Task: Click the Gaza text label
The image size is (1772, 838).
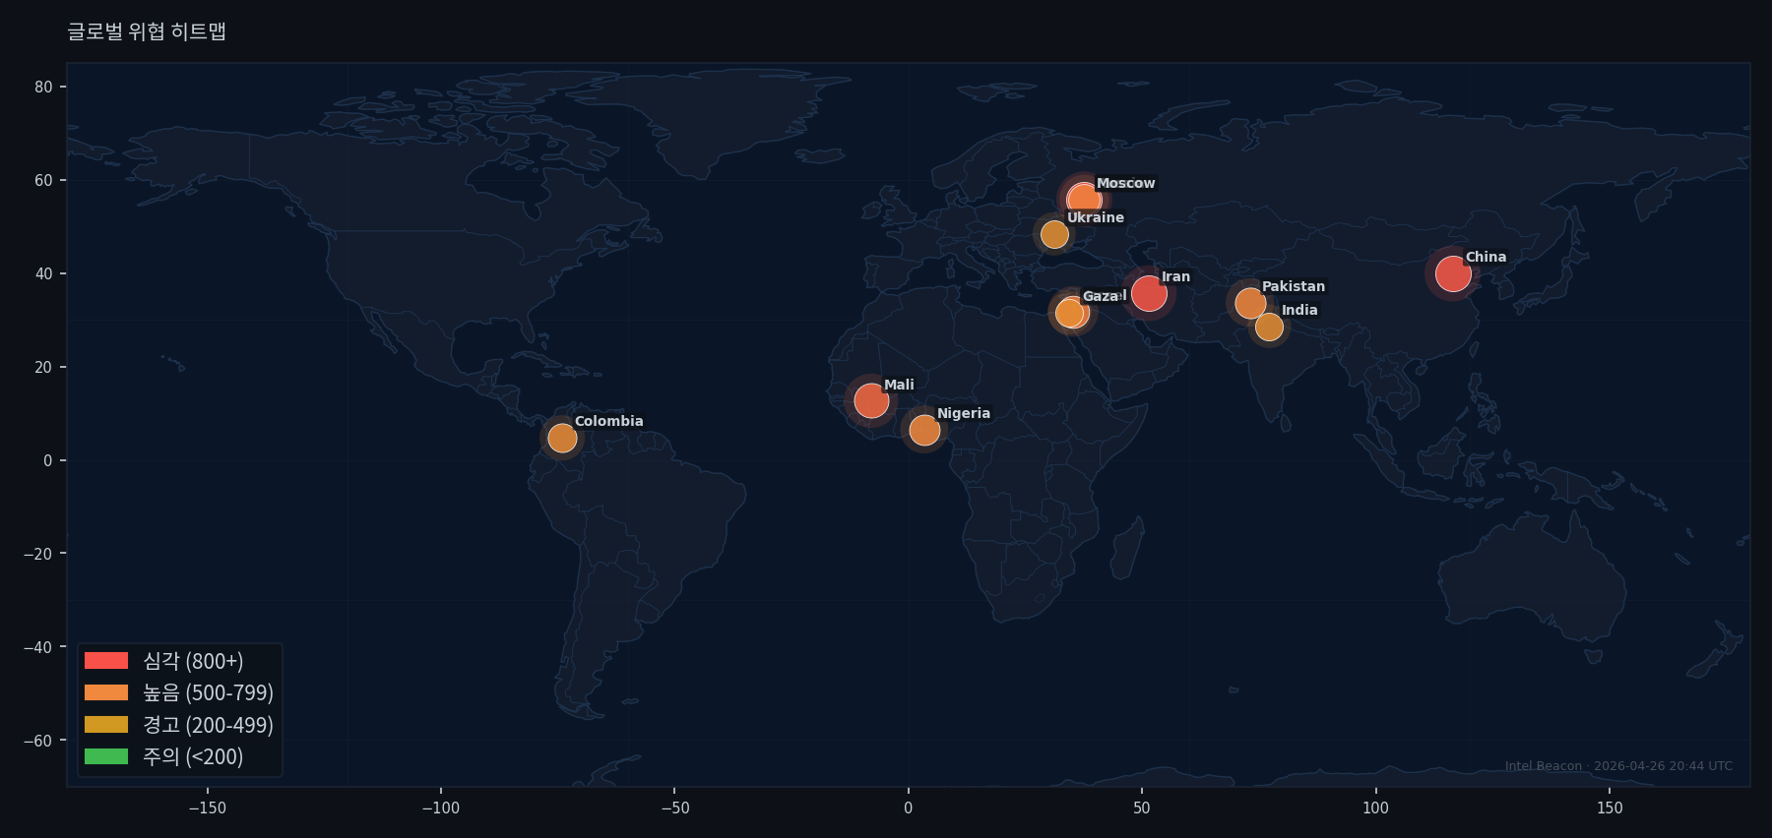Action: click(1101, 296)
